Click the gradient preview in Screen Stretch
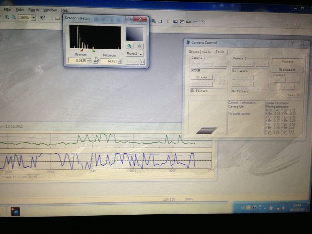 pyautogui.click(x=135, y=34)
